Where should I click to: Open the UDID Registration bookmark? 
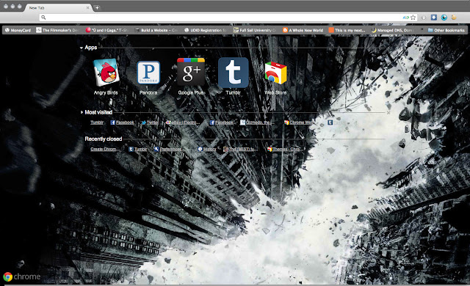pyautogui.click(x=206, y=30)
